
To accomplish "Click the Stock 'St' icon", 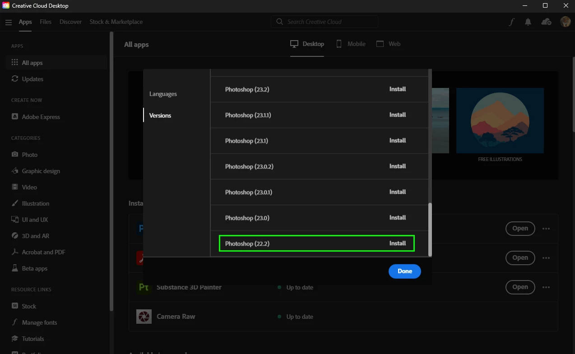I will (x=14, y=306).
